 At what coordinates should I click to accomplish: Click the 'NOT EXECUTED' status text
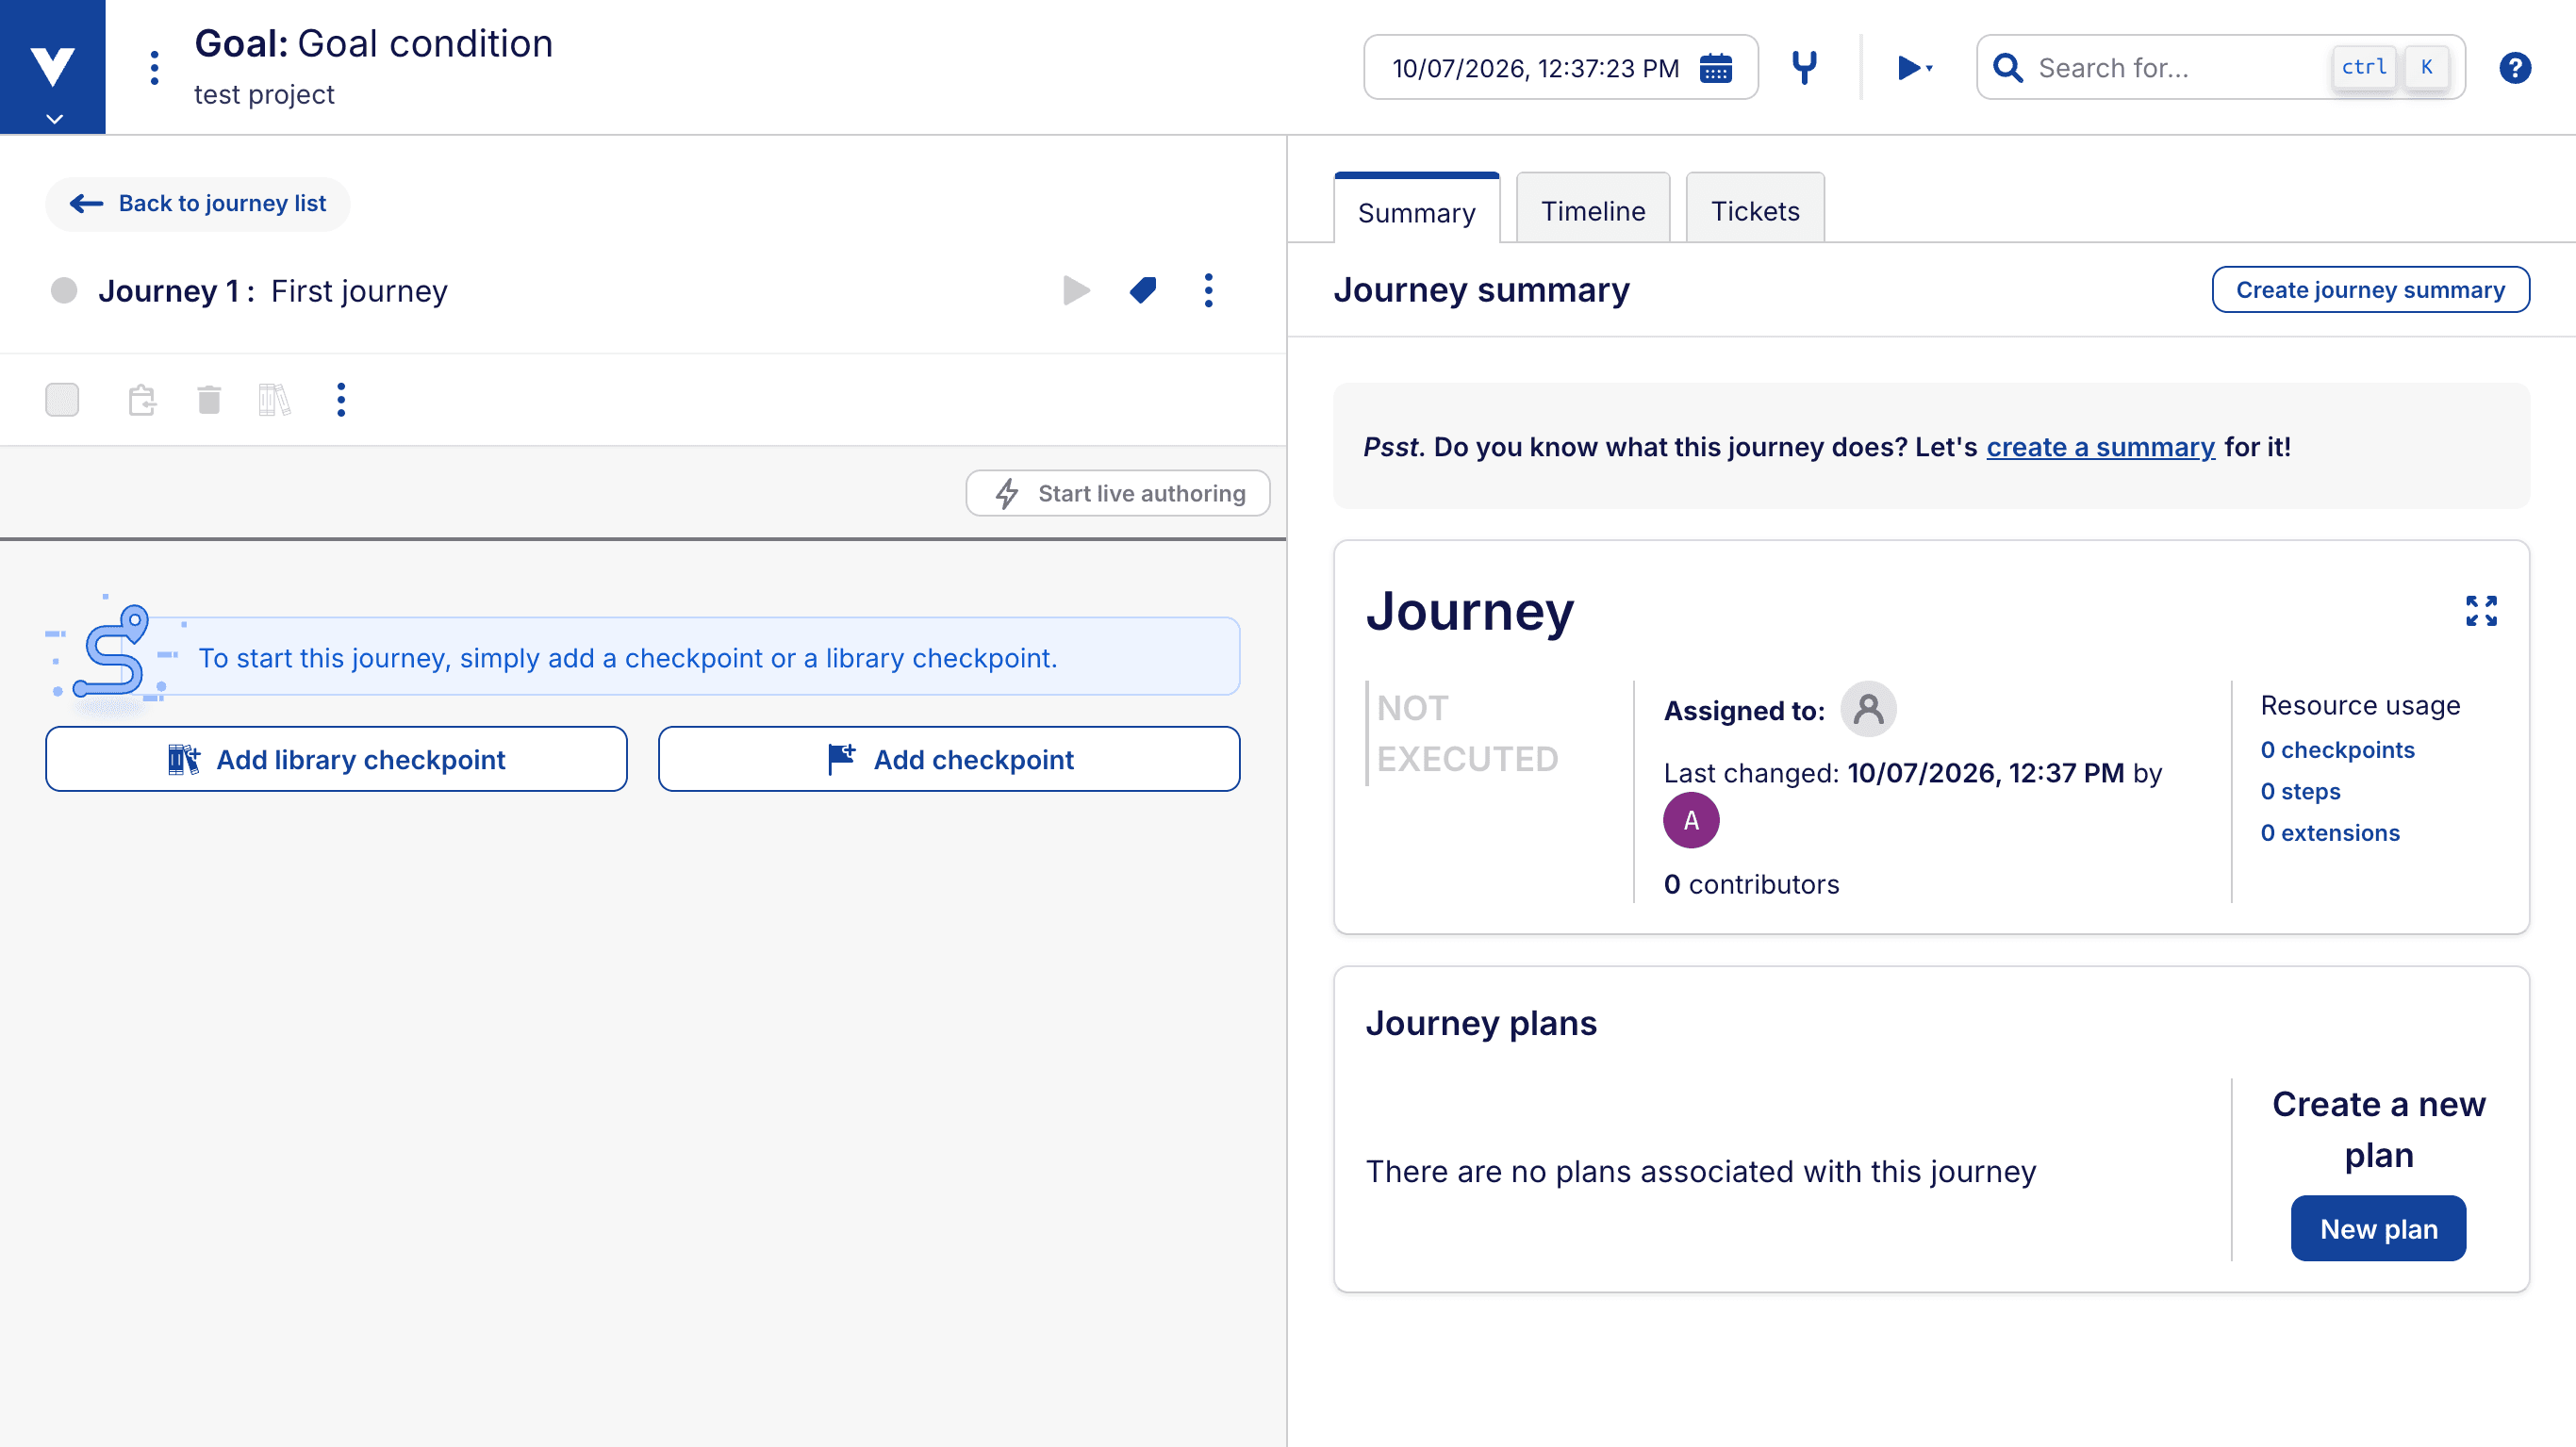(x=1467, y=734)
